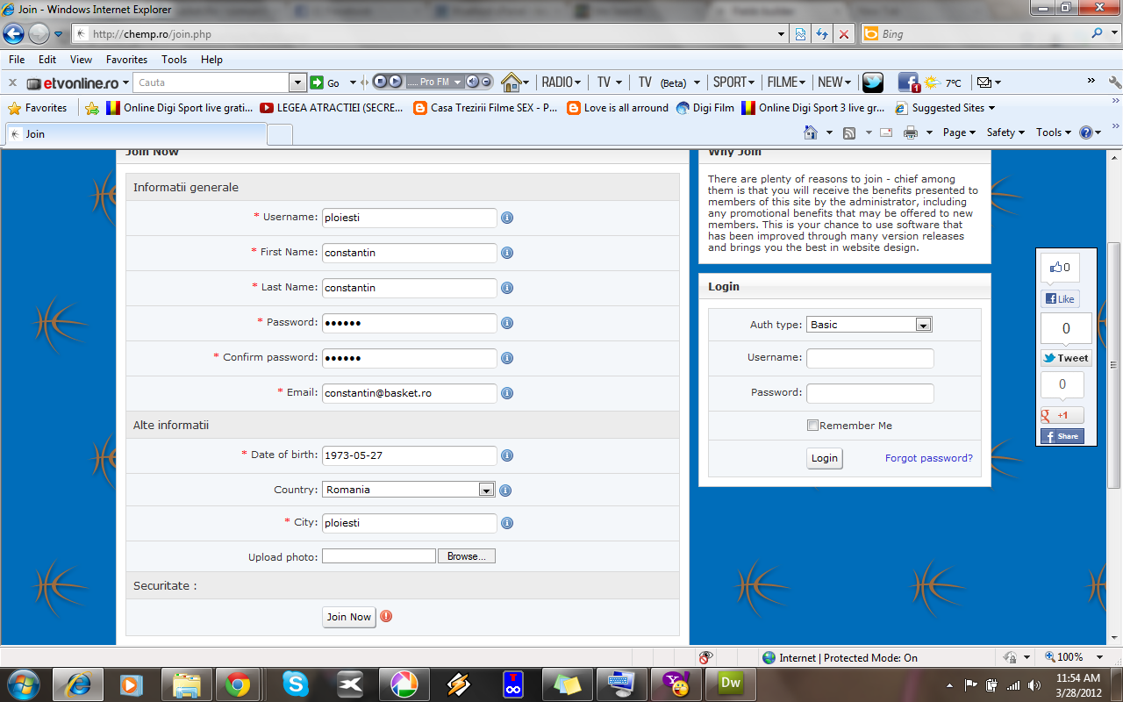
Task: Click the Browse... button for photo upload
Action: (468, 556)
